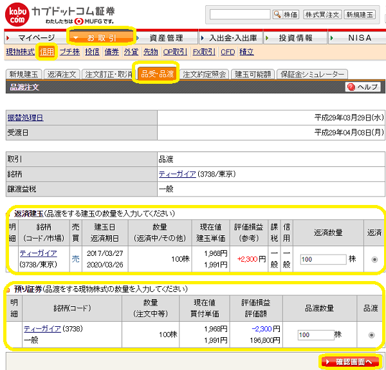Screen dimensions: 386x370
Task: Click the 確認画面へ button
Action: [351, 362]
